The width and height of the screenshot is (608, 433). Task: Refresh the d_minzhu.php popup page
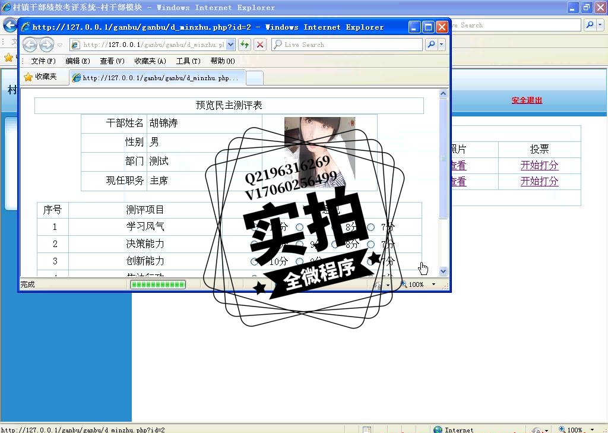(x=244, y=45)
